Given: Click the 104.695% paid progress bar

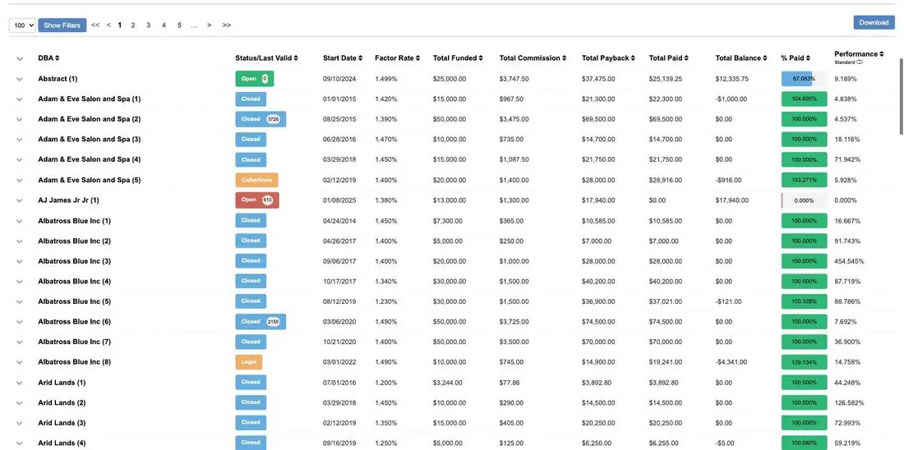Looking at the screenshot, I should click(x=804, y=99).
